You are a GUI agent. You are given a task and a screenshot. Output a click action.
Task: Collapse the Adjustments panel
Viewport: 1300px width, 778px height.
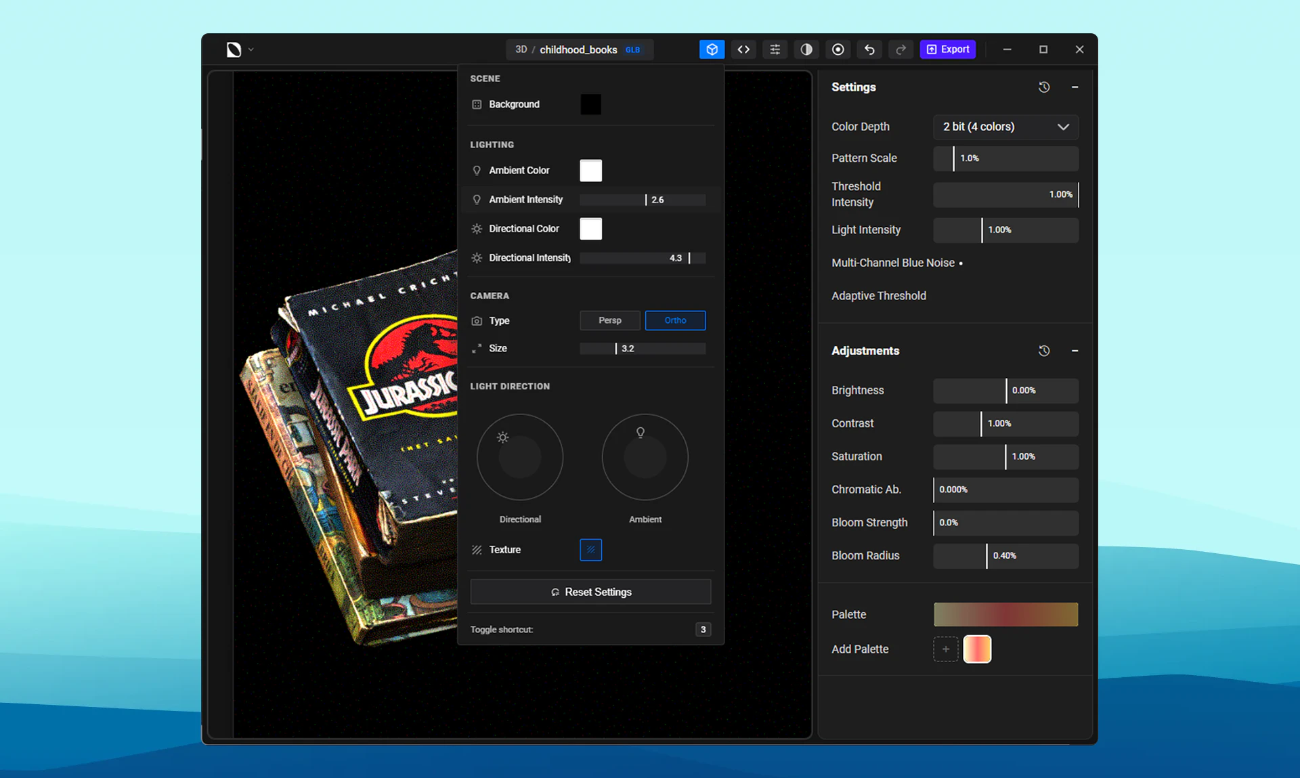pyautogui.click(x=1075, y=351)
